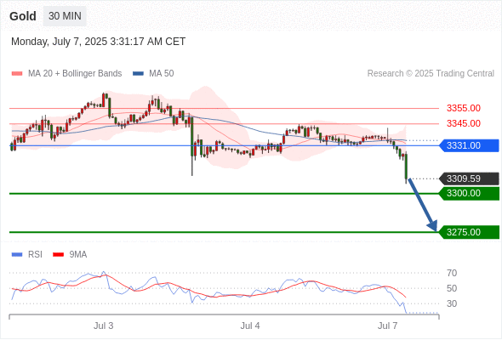The image size is (502, 340).
Task: Click the Research © 2025 Trading Central link
Action: (431, 74)
